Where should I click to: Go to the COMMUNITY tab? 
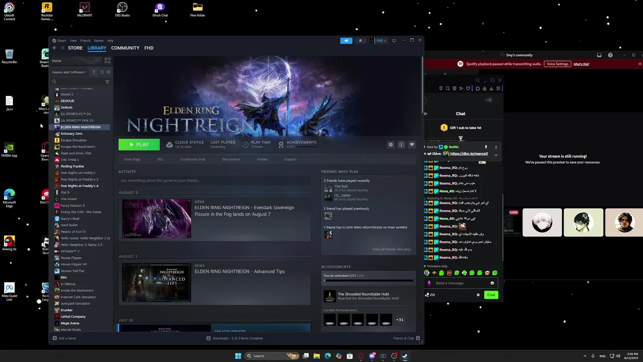(x=125, y=48)
